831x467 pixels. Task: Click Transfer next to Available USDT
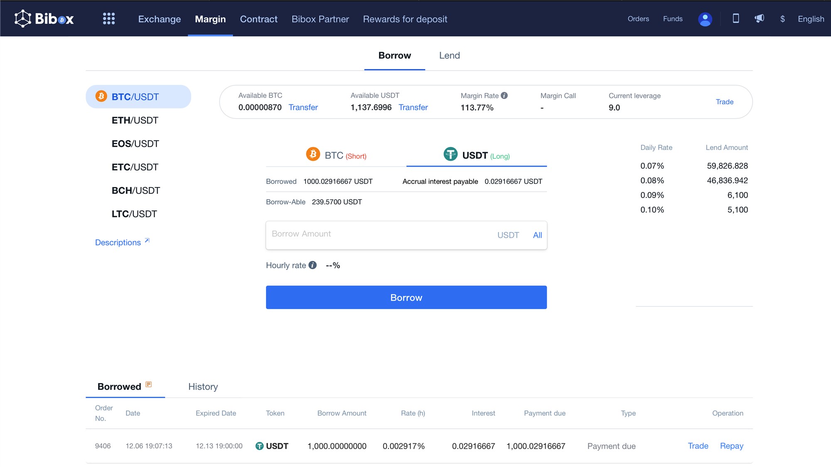pyautogui.click(x=413, y=108)
